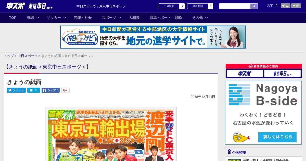Open the Nagoya B-side advertisement
This screenshot has height=161, width=306.
click(263, 113)
